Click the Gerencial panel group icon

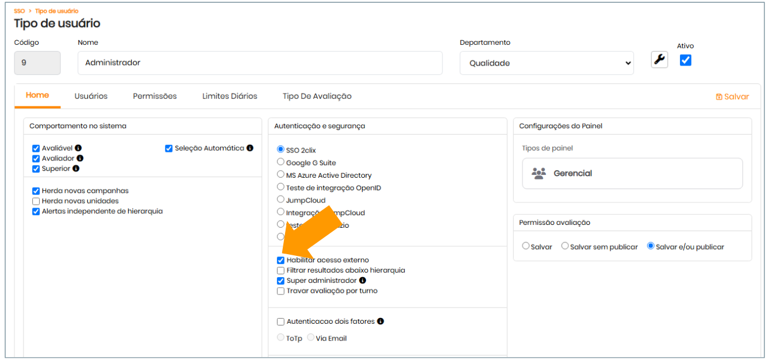tap(539, 173)
